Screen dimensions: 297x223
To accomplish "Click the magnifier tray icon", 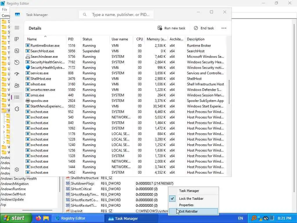I will pos(253,218).
